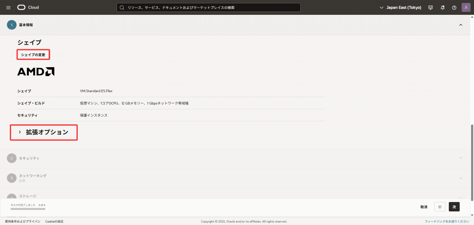Click the step 3 number circle
474x225 pixels.
(11, 178)
